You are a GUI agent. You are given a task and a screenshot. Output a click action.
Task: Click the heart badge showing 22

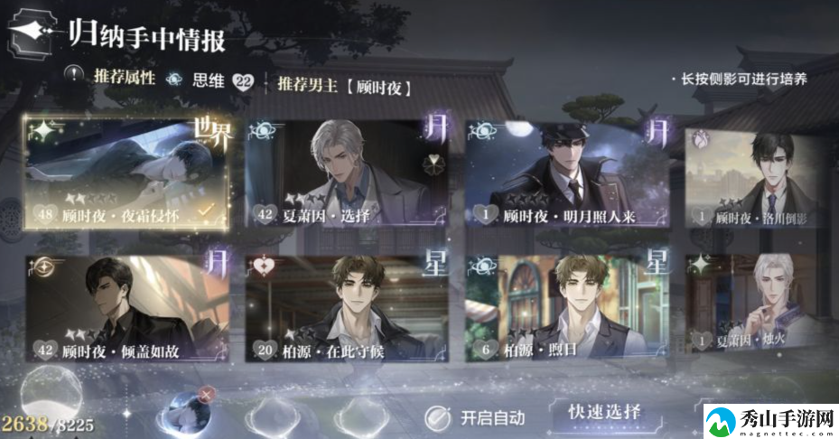tap(244, 81)
